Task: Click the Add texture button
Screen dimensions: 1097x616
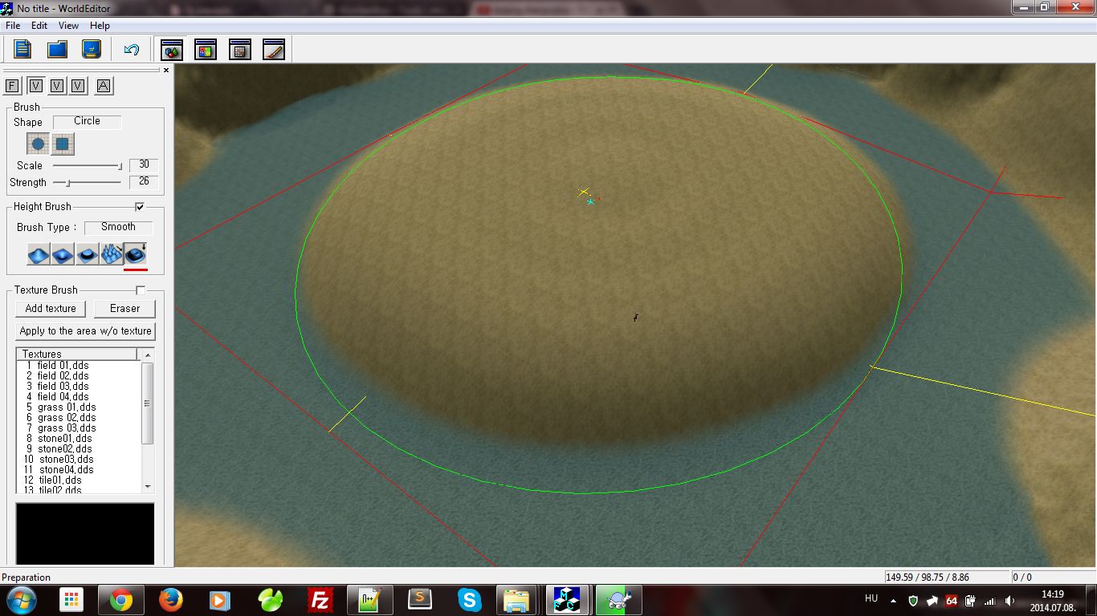Action: coord(51,309)
